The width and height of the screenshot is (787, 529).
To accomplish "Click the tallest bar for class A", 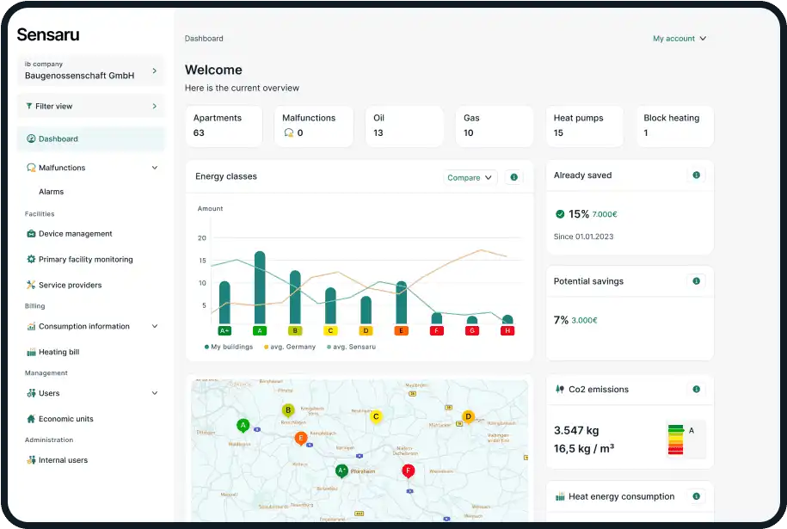I will [x=260, y=288].
